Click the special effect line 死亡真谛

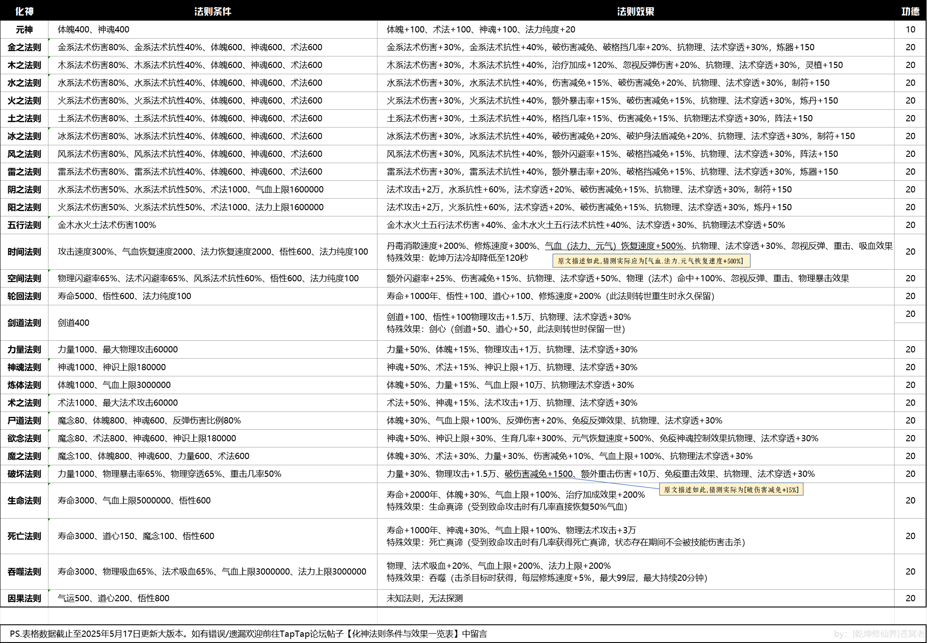point(566,542)
